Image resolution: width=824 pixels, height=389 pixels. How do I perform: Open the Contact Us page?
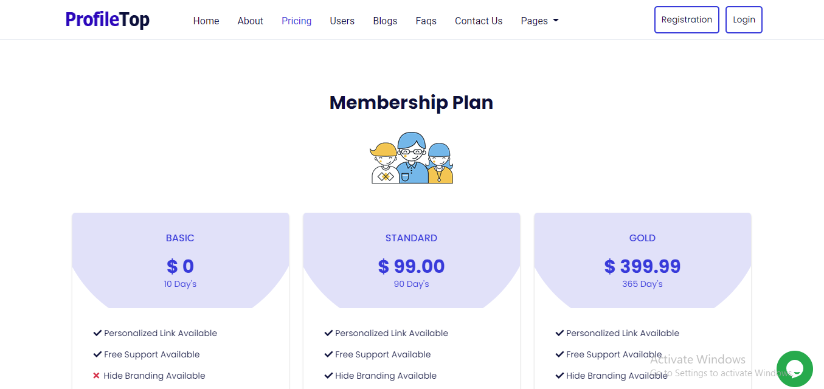pyautogui.click(x=479, y=21)
